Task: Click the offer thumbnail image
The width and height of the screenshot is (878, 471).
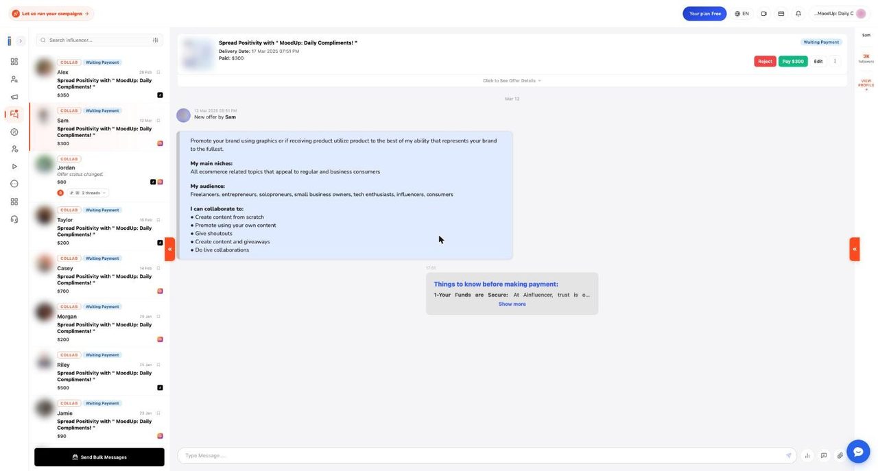Action: [x=198, y=53]
